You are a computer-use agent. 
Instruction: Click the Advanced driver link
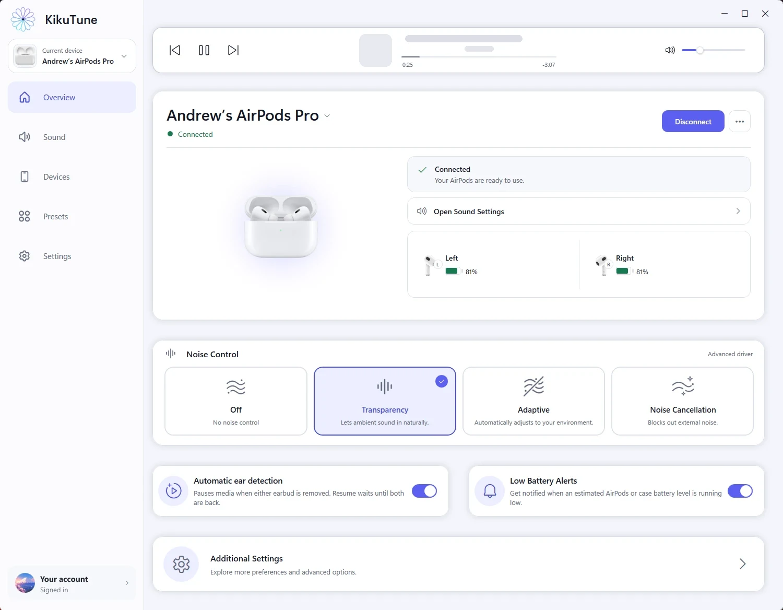pos(730,354)
